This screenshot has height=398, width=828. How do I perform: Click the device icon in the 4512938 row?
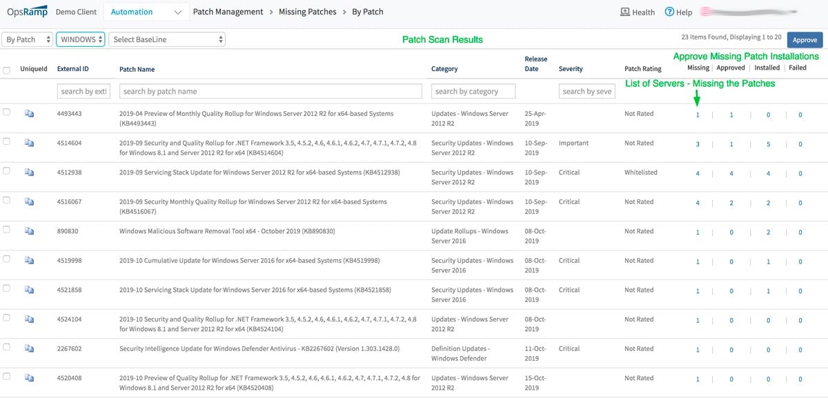click(x=29, y=172)
